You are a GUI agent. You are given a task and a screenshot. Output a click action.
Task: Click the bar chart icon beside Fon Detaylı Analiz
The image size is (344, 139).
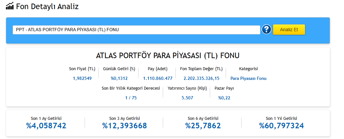10,6
